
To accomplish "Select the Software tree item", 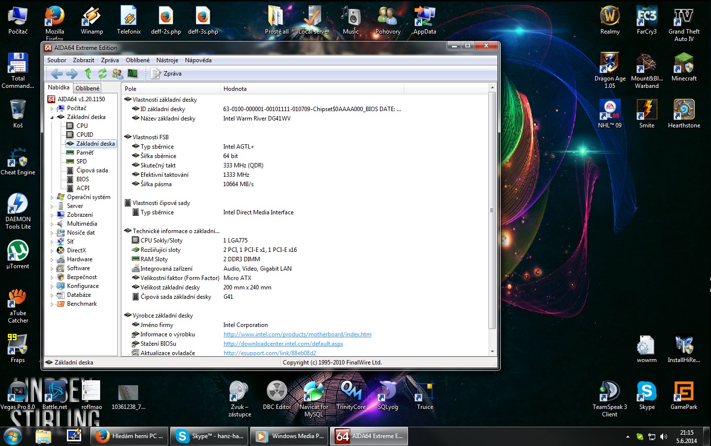I will pyautogui.click(x=74, y=268).
